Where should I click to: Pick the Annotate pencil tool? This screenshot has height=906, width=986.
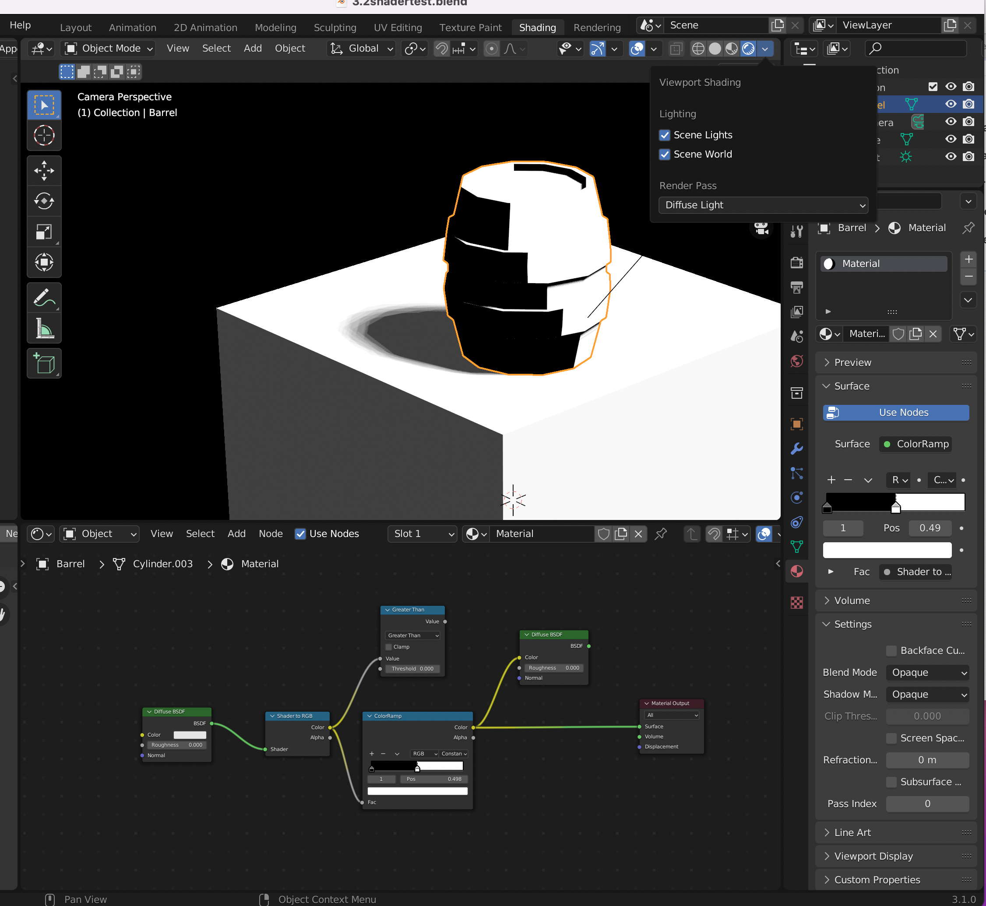tap(44, 298)
